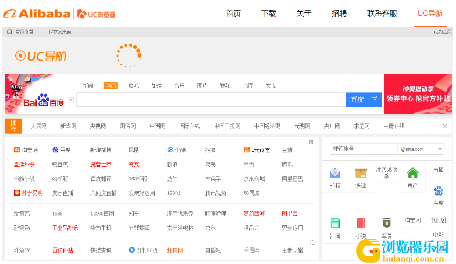Image resolution: width=456 pixels, height=264 pixels.
Task: Click the 优酷 link with play icon
Action: pos(176,150)
